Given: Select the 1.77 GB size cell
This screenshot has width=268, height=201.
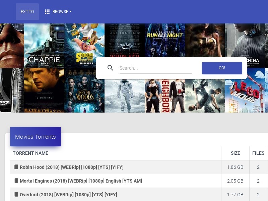Looking at the screenshot, I should (x=235, y=195).
